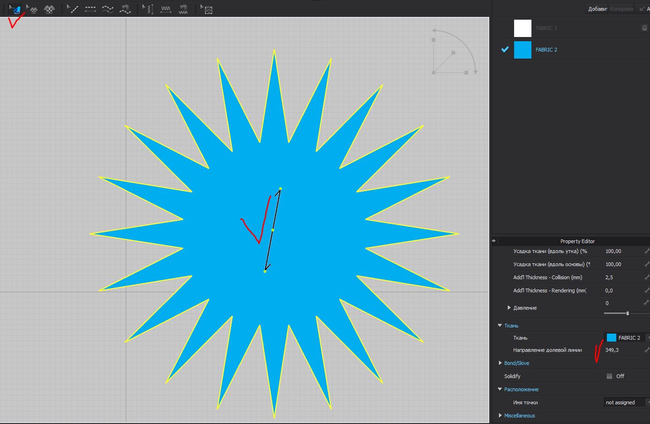Click the Property Editor panel title
The height and width of the screenshot is (424, 650).
[x=577, y=241]
